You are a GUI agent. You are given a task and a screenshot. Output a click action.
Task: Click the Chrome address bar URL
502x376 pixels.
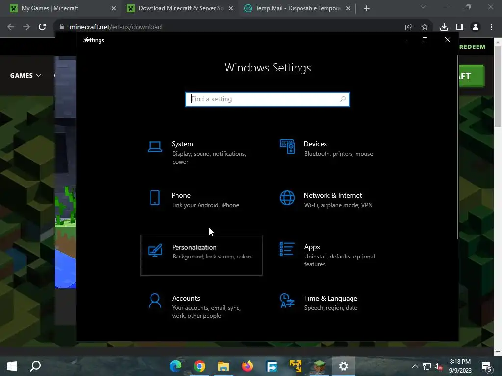click(x=115, y=27)
